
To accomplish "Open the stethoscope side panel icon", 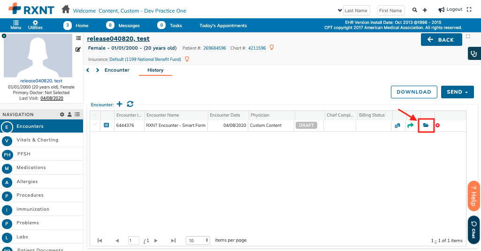I will click(474, 53).
